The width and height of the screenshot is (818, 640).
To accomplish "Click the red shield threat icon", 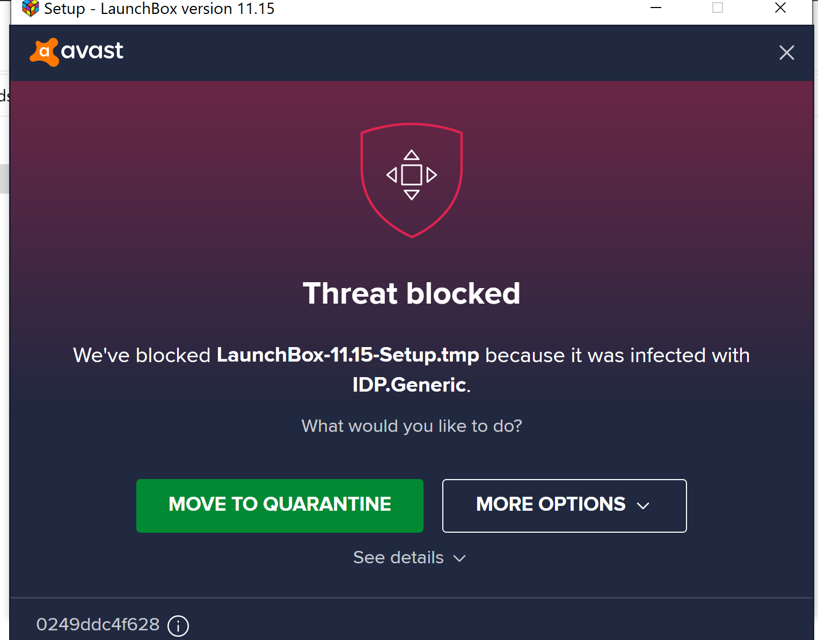I will 412,180.
